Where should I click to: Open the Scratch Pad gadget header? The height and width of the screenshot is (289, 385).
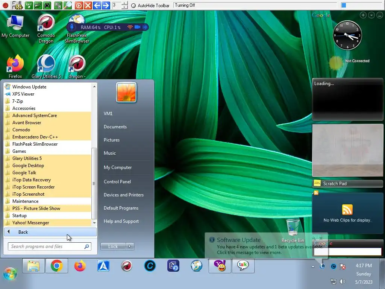point(348,184)
